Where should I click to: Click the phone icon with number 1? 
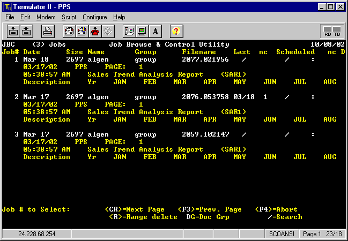point(82,31)
